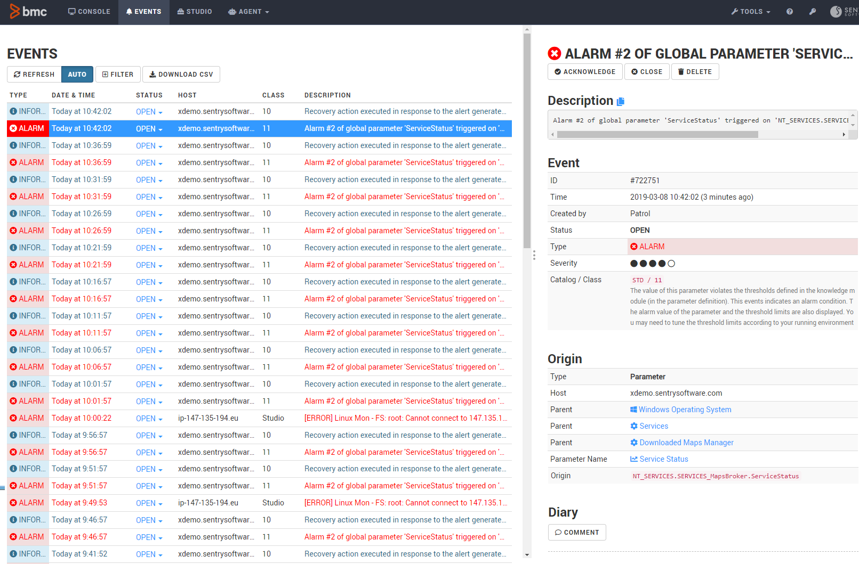Toggle AUTO refresh mode
The height and width of the screenshot is (564, 859).
tap(77, 74)
